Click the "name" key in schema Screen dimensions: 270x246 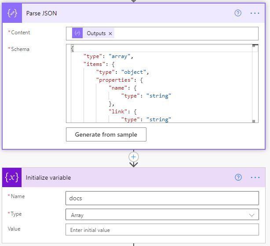(x=118, y=88)
